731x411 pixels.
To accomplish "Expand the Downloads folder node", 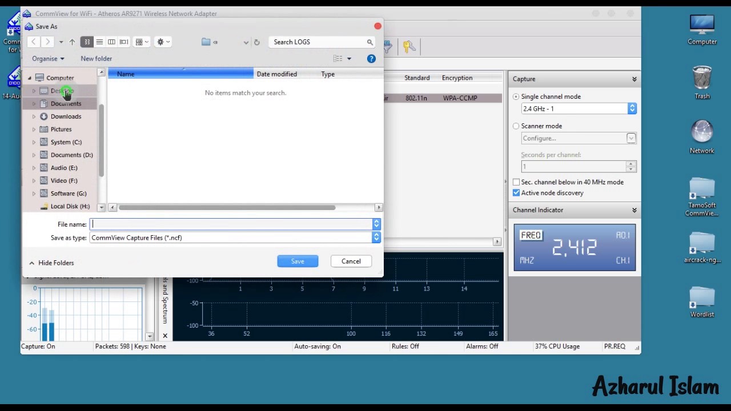I will pyautogui.click(x=34, y=116).
